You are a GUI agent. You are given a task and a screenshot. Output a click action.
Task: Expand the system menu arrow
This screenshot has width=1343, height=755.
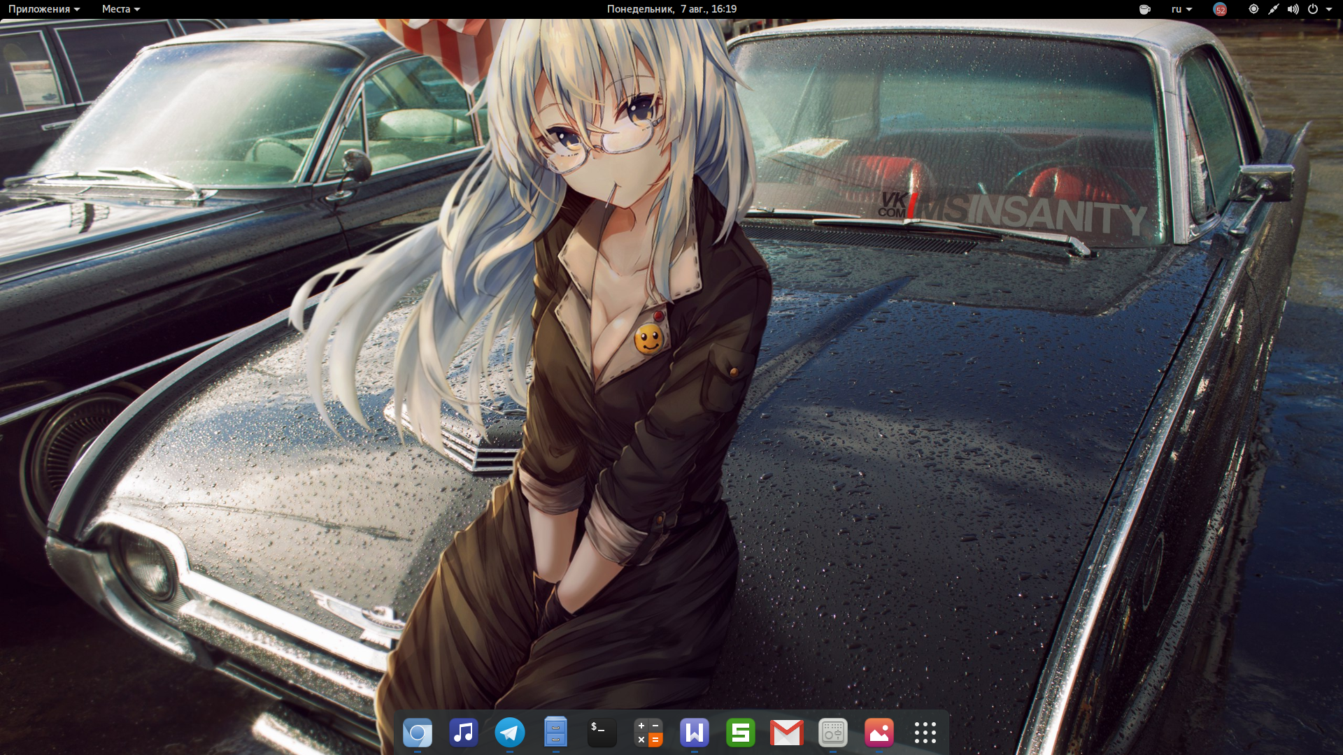[x=1329, y=9]
